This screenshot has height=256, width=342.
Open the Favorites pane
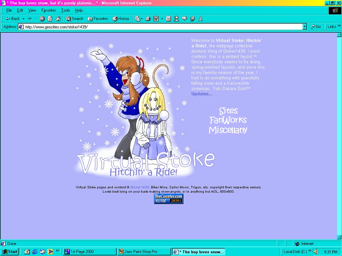(98, 19)
